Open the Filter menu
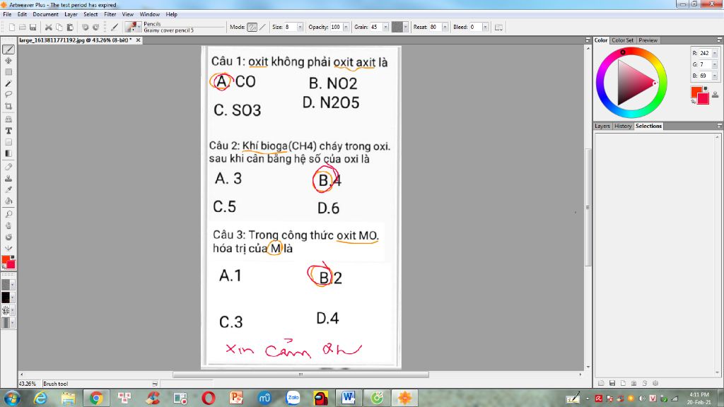 pos(110,14)
